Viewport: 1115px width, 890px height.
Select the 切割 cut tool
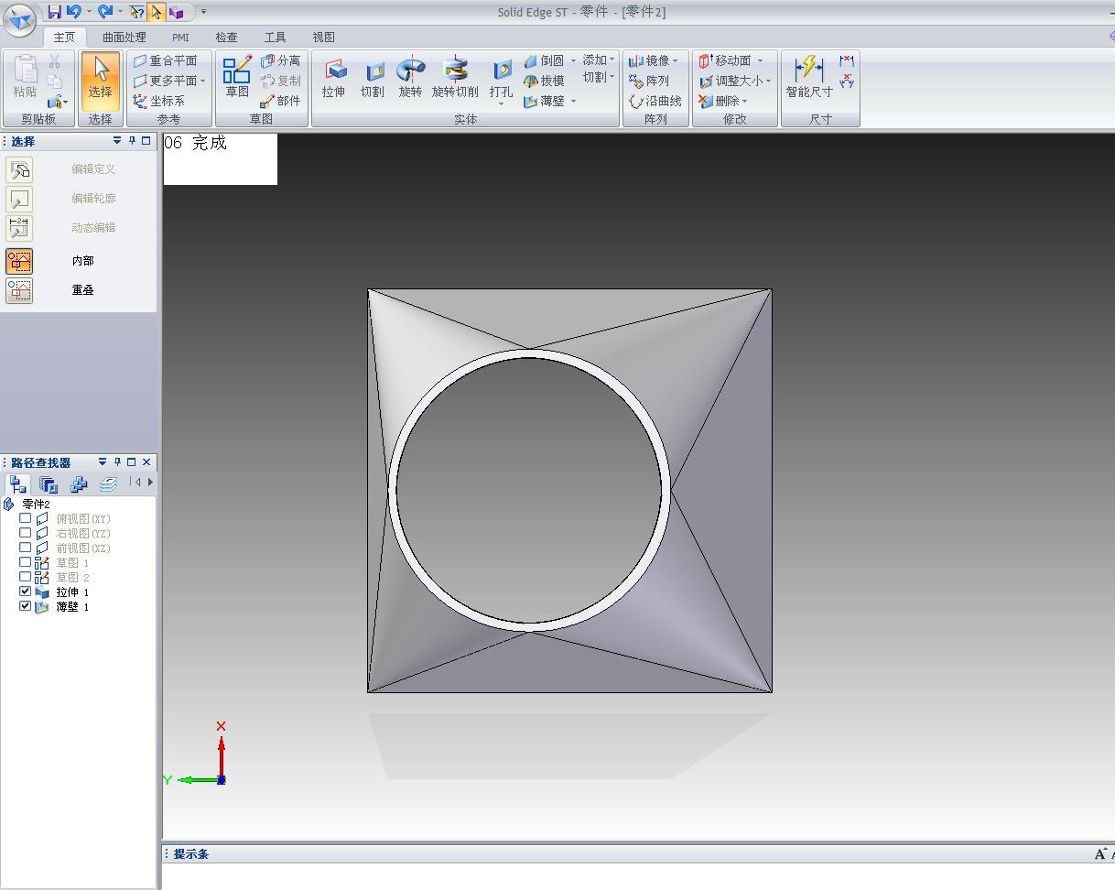coord(373,79)
